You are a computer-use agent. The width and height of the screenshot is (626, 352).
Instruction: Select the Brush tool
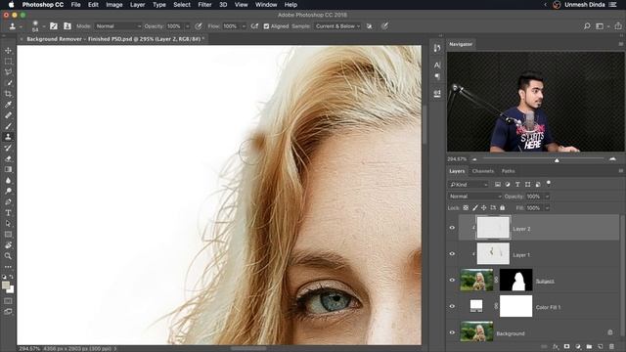coord(8,126)
